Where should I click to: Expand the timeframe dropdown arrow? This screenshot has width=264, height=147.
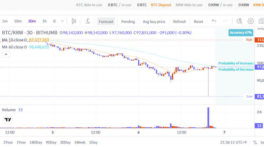pos(62,21)
